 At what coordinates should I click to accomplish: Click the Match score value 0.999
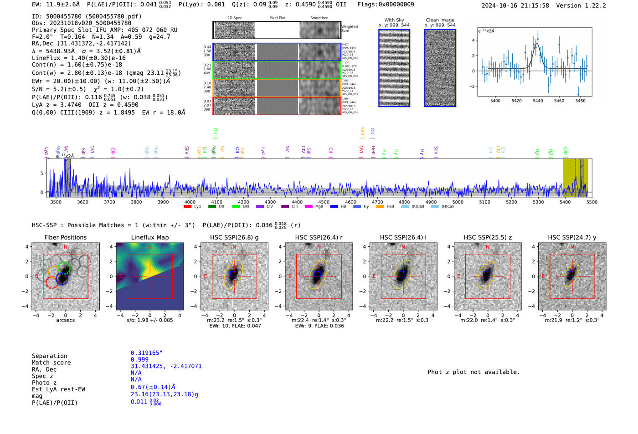point(139,360)
